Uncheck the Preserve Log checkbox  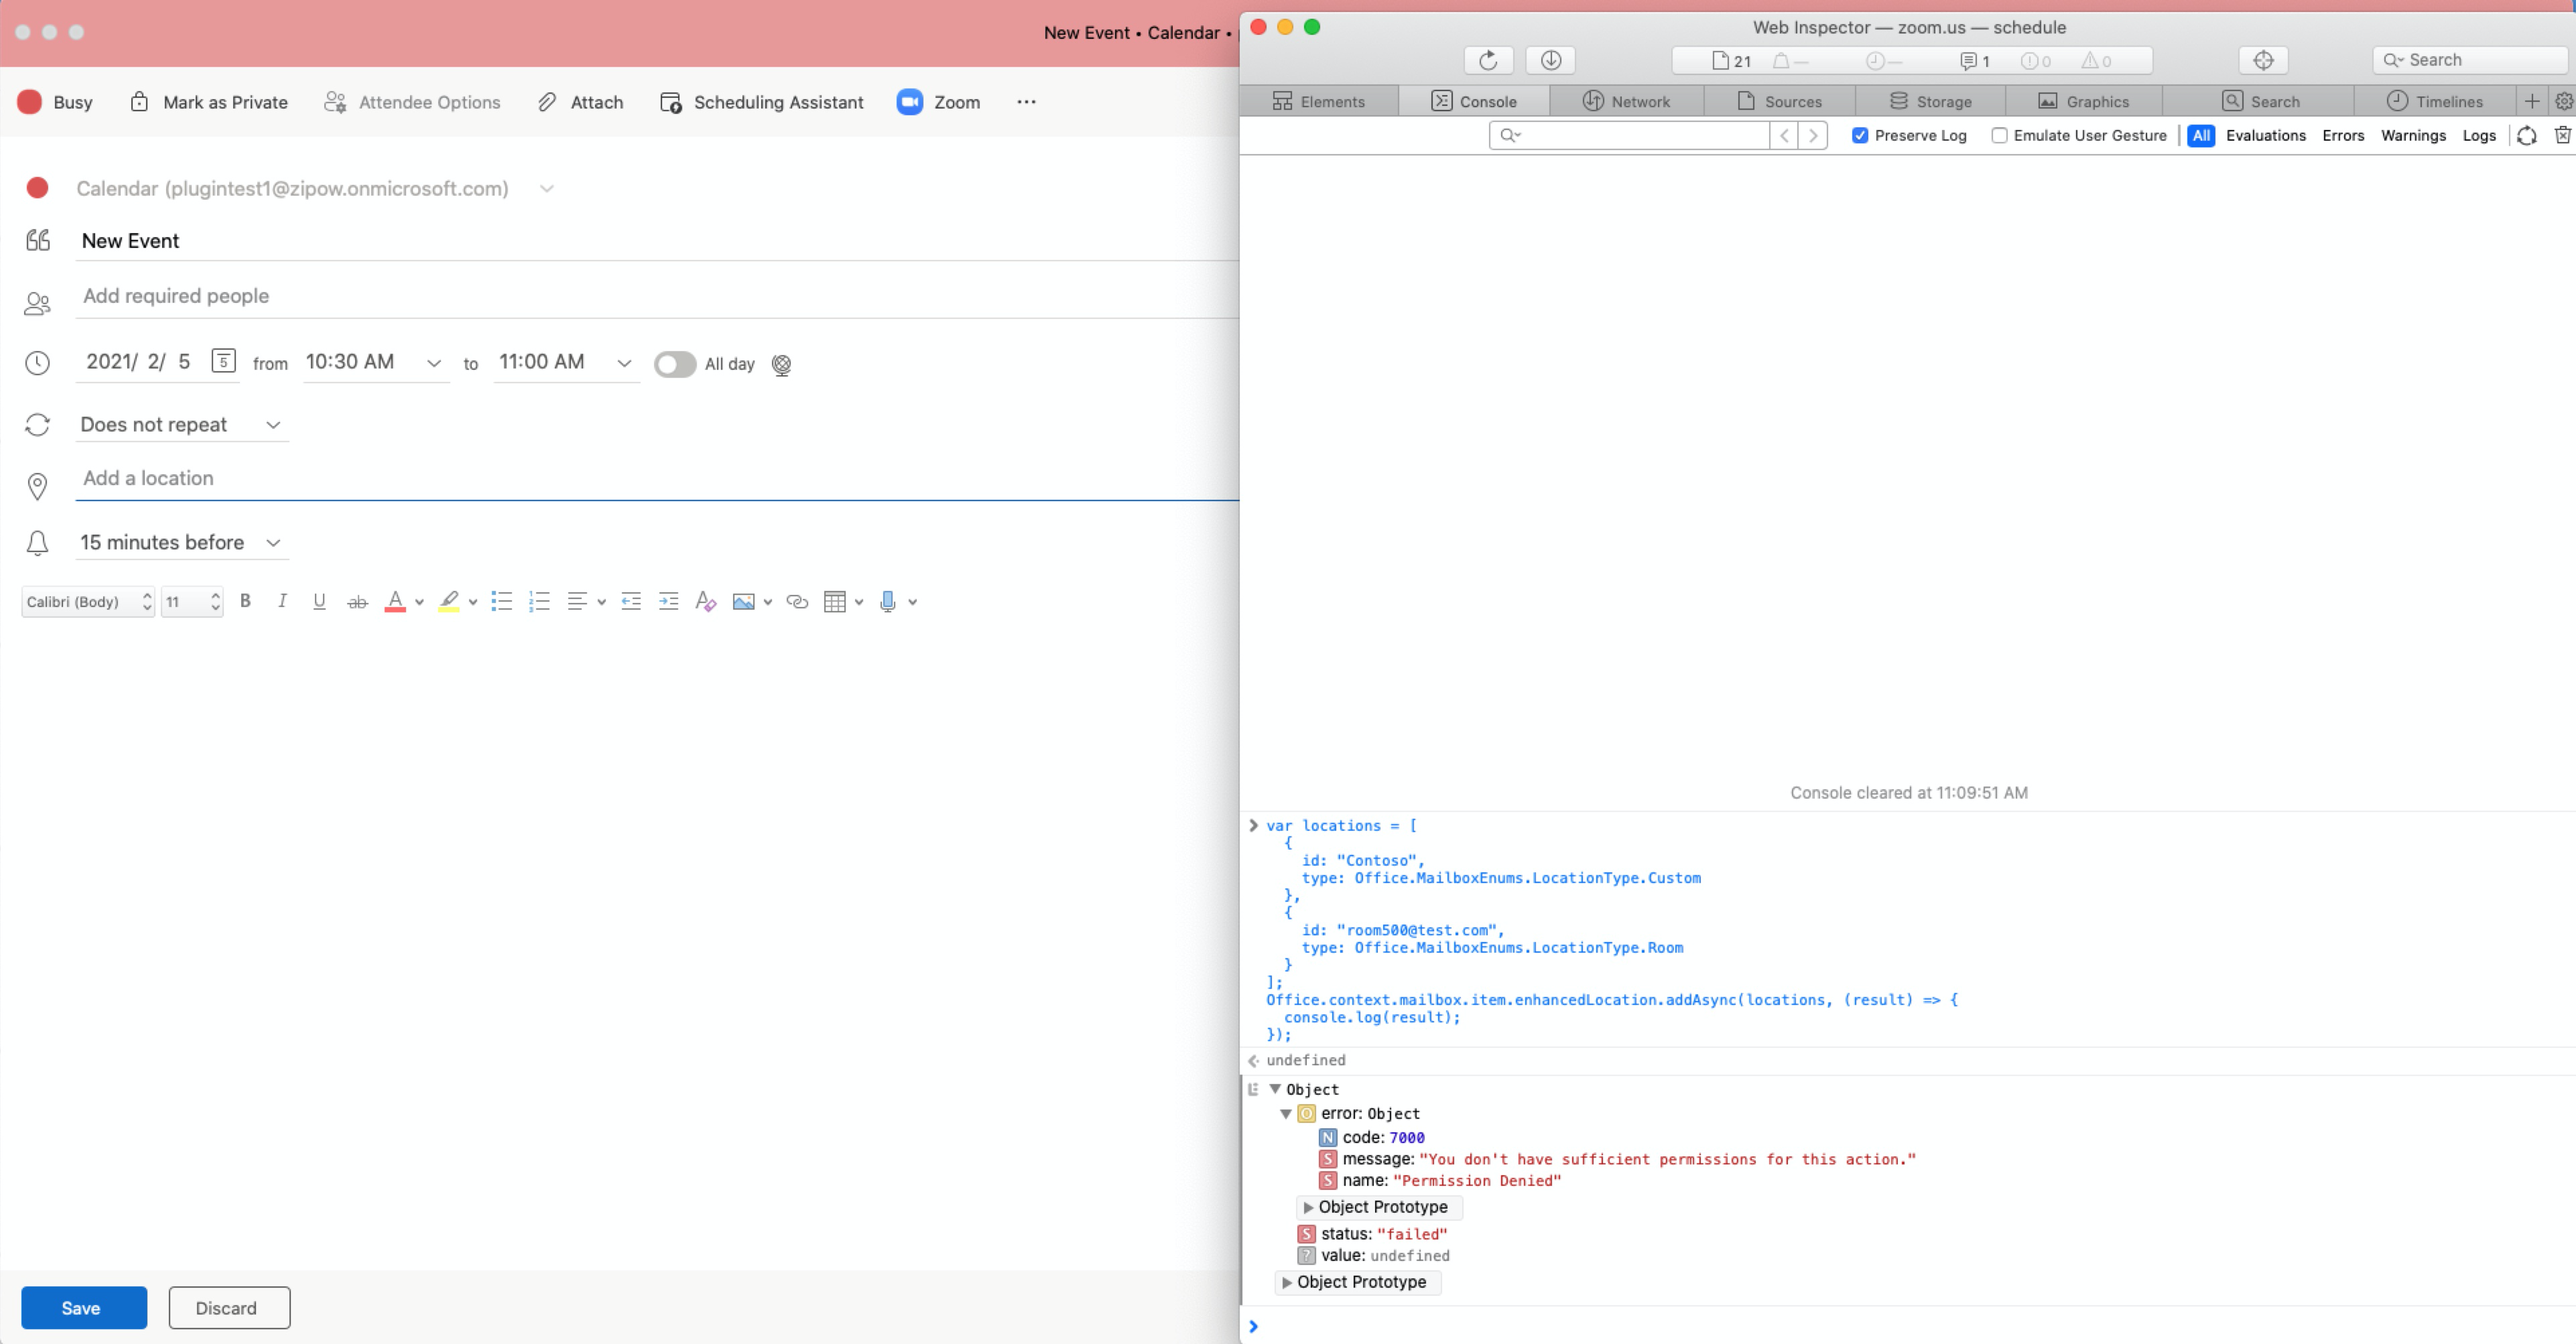point(1861,135)
